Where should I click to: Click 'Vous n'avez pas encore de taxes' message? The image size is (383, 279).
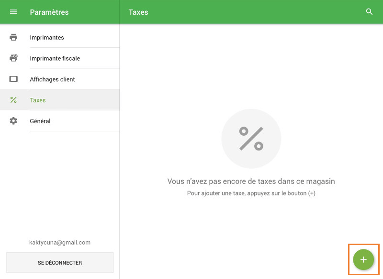(251, 181)
